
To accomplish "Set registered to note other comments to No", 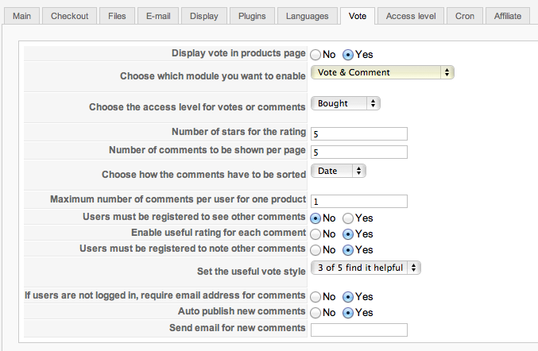I will click(316, 250).
